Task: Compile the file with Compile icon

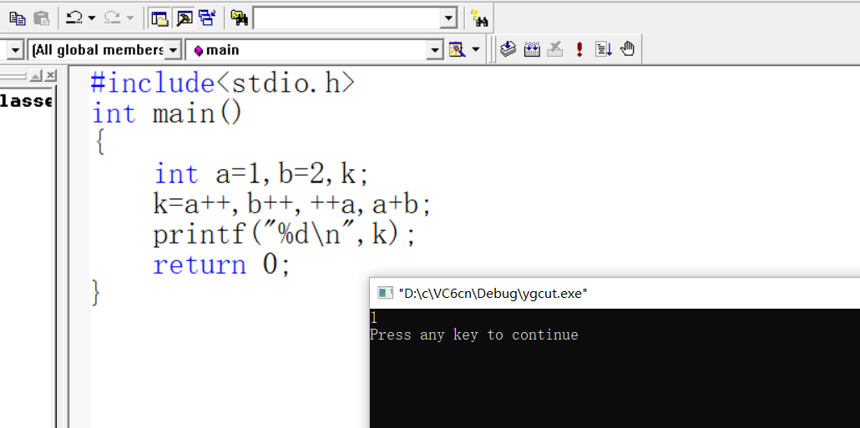Action: (508, 49)
